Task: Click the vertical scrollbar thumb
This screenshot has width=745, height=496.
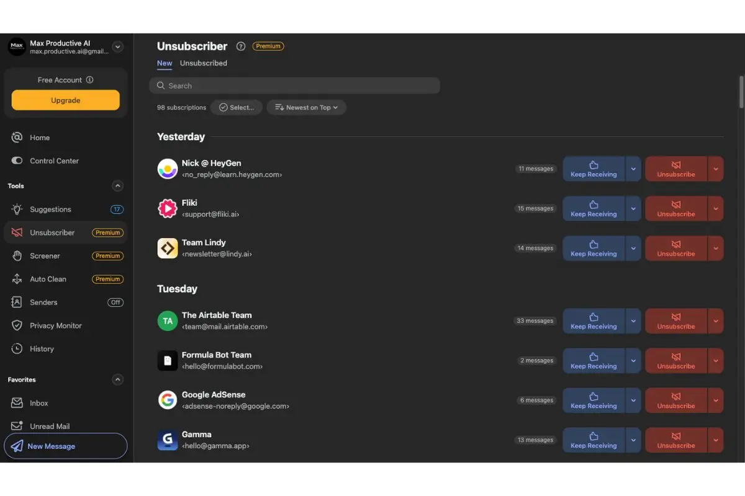Action: pos(741,92)
